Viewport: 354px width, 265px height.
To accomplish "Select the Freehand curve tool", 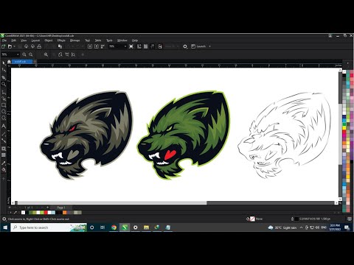I will point(4,92).
